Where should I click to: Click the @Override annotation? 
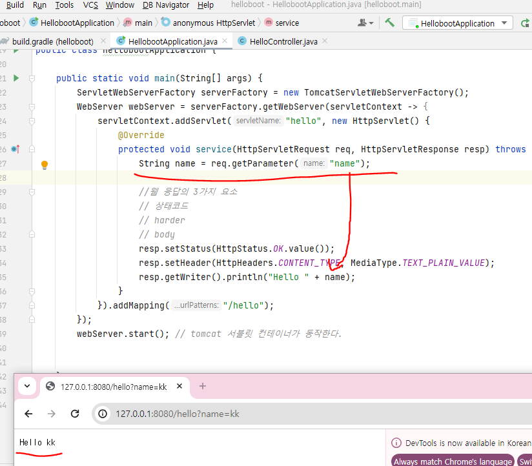pos(141,136)
